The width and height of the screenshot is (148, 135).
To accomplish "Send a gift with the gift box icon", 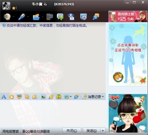I will [x=59, y=97].
